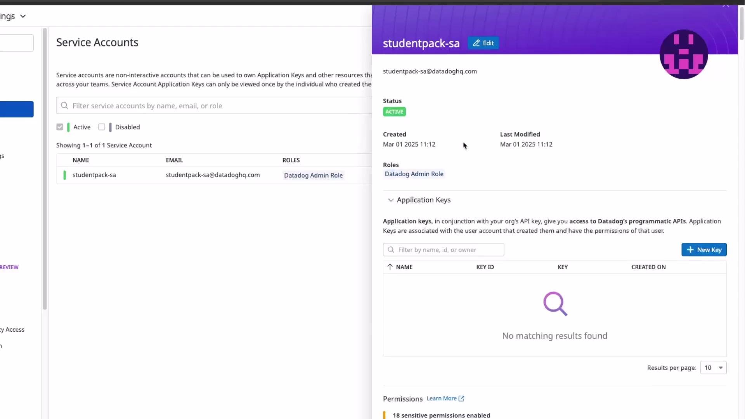Collapse the Application Keys section
The height and width of the screenshot is (419, 745).
[x=391, y=200]
